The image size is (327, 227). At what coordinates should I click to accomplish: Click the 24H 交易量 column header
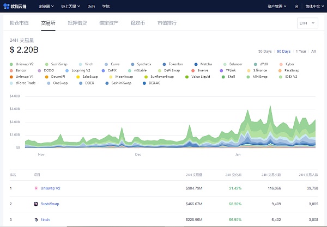(x=194, y=175)
